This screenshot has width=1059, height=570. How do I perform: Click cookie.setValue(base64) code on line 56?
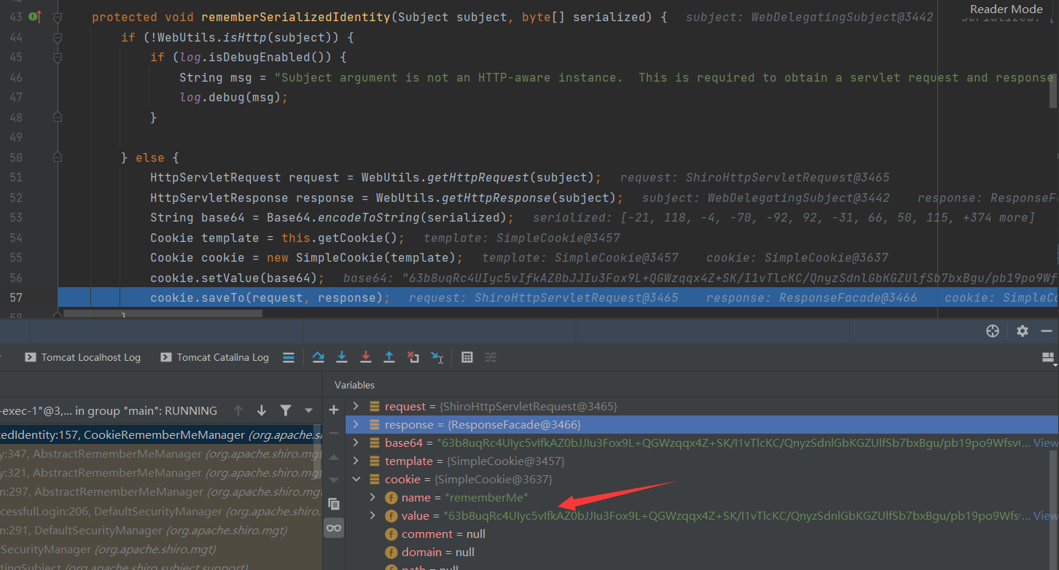(x=238, y=278)
